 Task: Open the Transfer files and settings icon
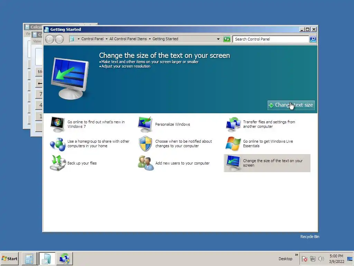coord(233,124)
